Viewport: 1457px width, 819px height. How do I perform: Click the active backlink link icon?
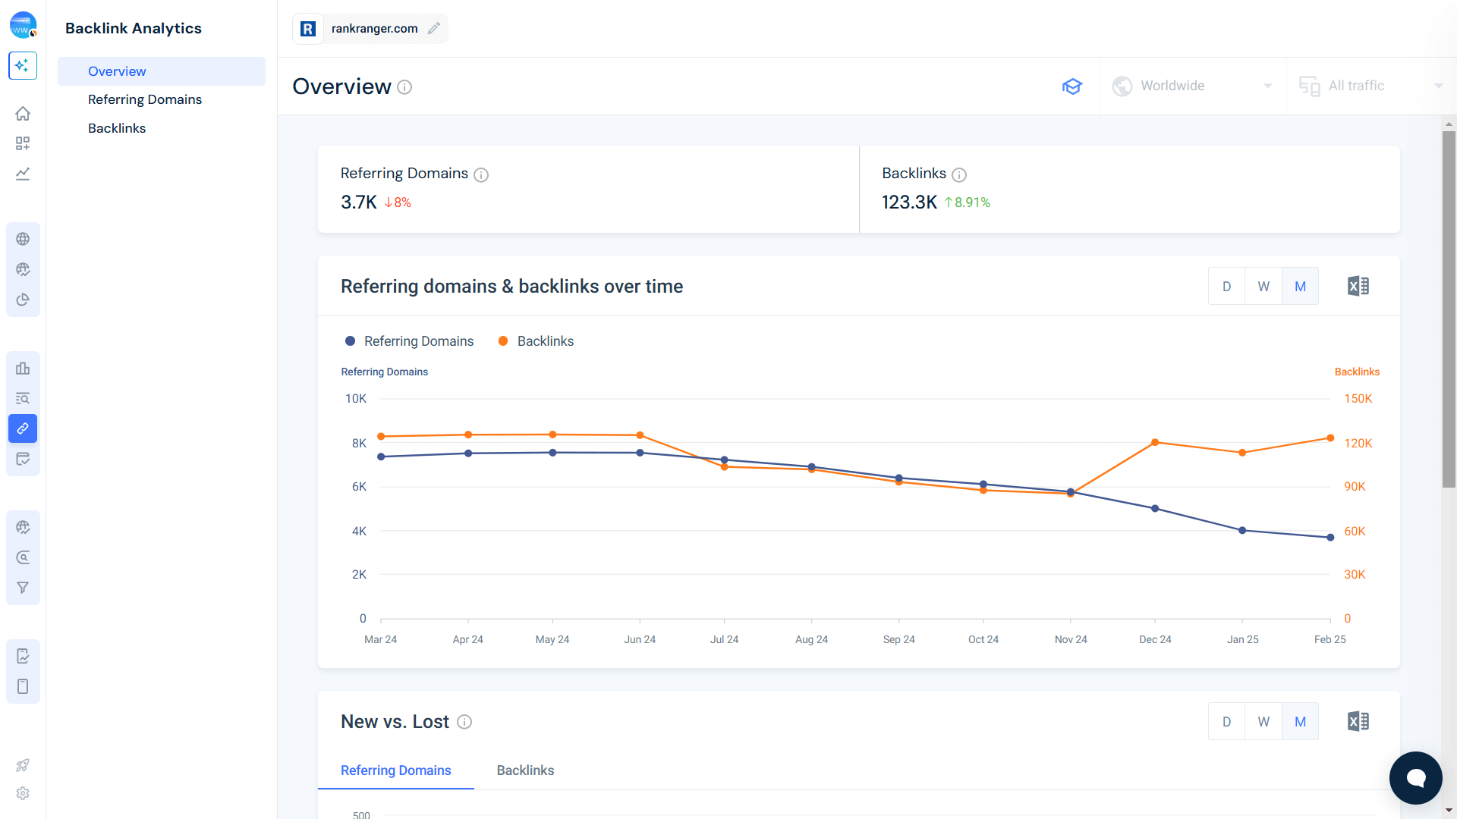click(23, 428)
